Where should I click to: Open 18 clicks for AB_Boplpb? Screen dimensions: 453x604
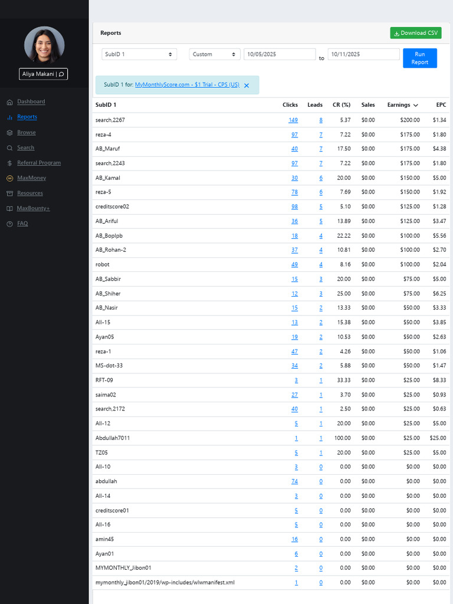point(295,236)
